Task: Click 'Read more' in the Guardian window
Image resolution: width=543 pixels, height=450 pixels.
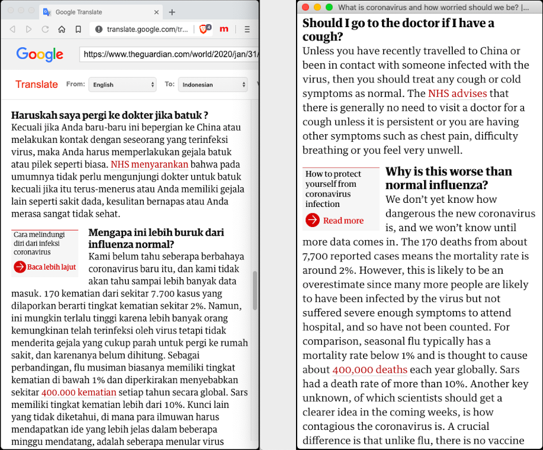Action: 343,220
